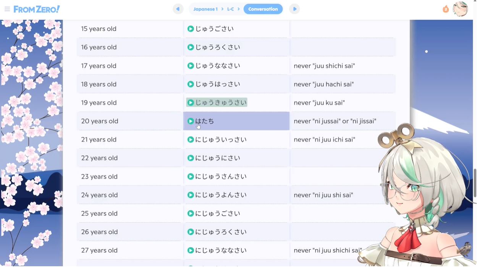Open L-C breadcrumb section
Screen dimensions: 477x267
230,9
